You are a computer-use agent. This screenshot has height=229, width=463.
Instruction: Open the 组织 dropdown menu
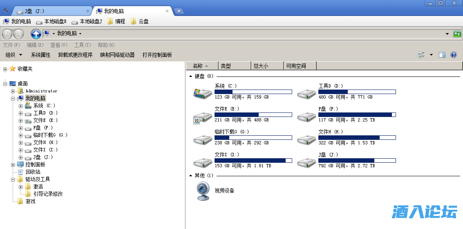pyautogui.click(x=14, y=55)
